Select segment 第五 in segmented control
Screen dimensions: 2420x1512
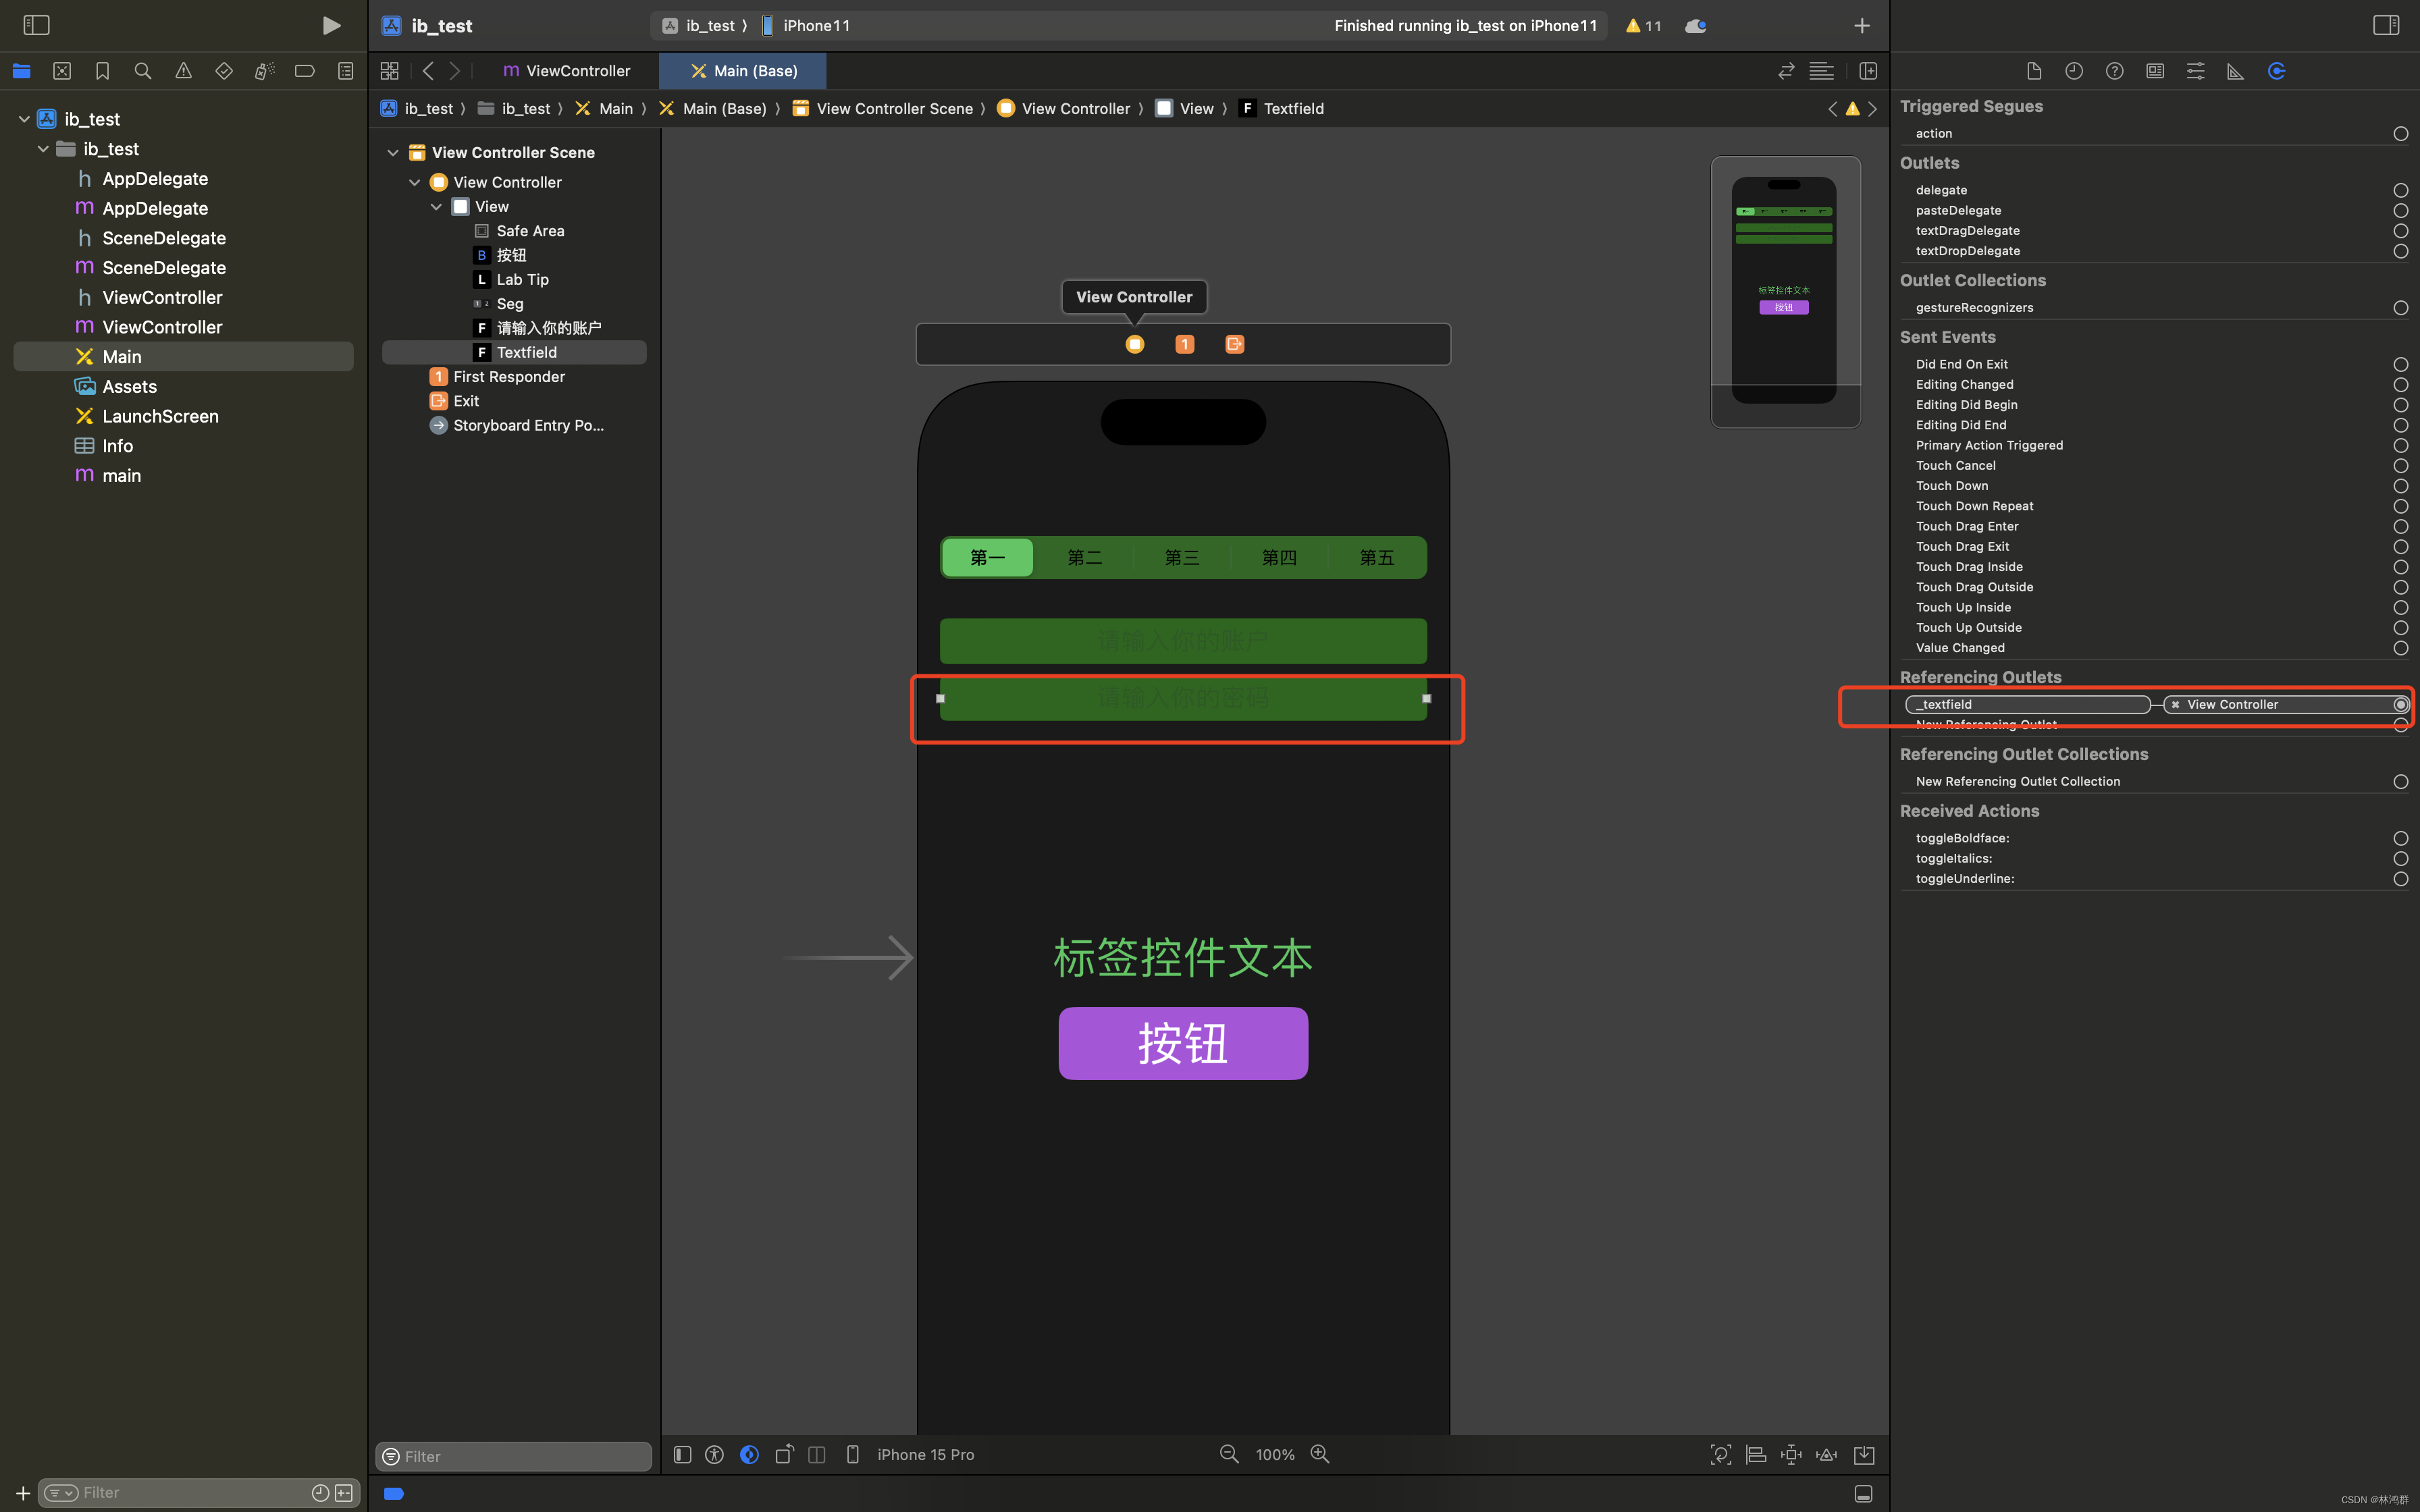(x=1376, y=558)
